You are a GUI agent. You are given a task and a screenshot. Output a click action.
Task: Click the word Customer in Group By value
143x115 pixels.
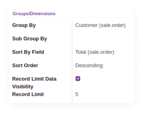coord(86,25)
